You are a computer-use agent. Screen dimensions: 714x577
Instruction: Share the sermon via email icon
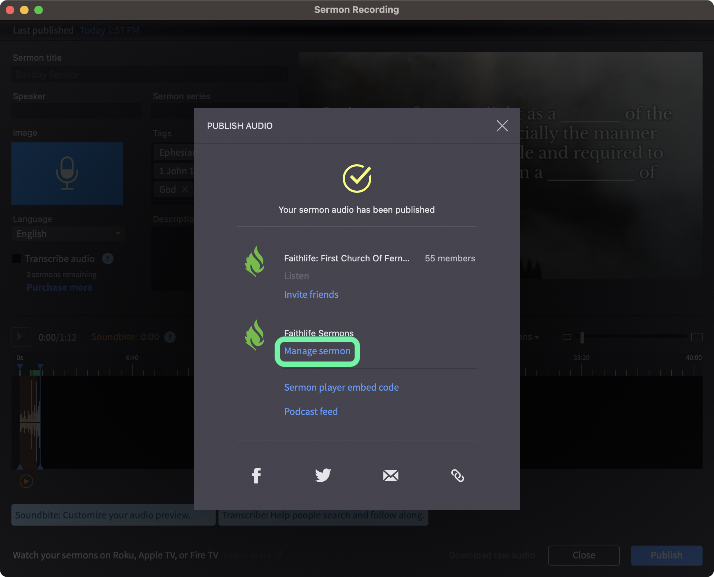pyautogui.click(x=391, y=476)
